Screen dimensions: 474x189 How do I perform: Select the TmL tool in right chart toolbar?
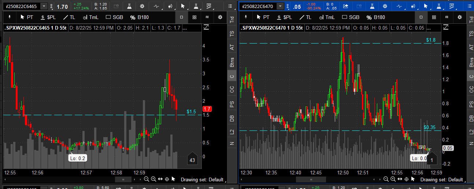click(x=326, y=17)
